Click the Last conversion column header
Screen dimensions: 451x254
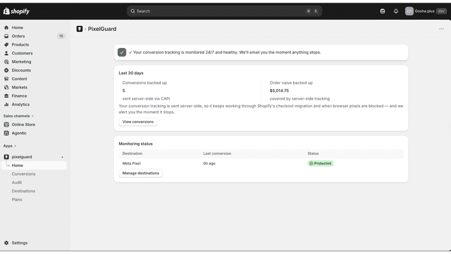(217, 154)
